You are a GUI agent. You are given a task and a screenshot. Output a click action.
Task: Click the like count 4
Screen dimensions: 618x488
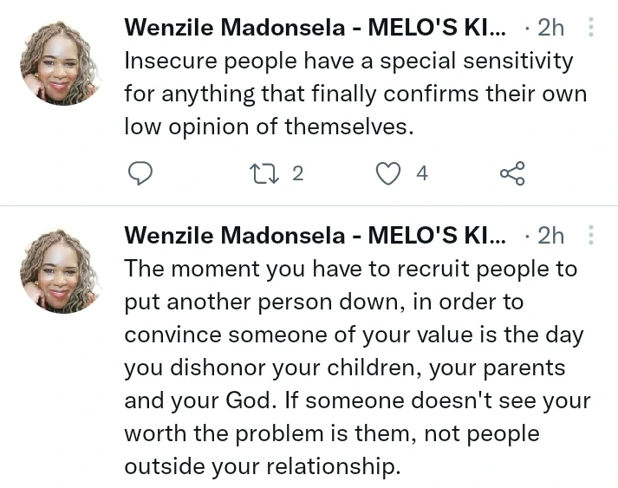point(422,173)
